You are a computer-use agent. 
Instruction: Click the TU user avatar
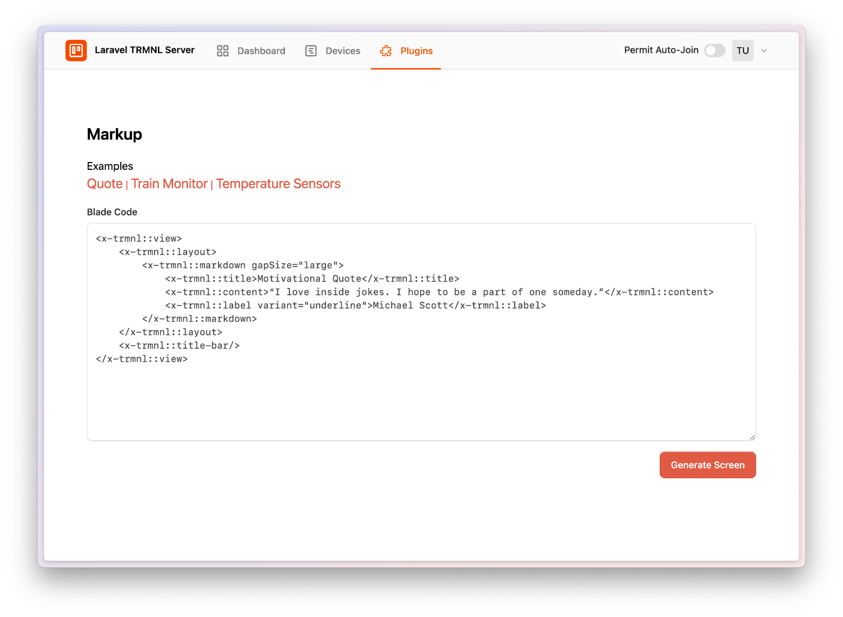point(742,50)
